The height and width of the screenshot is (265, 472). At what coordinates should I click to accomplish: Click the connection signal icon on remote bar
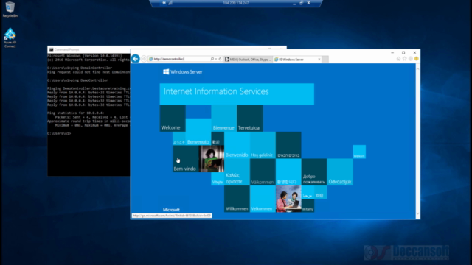tap(170, 3)
